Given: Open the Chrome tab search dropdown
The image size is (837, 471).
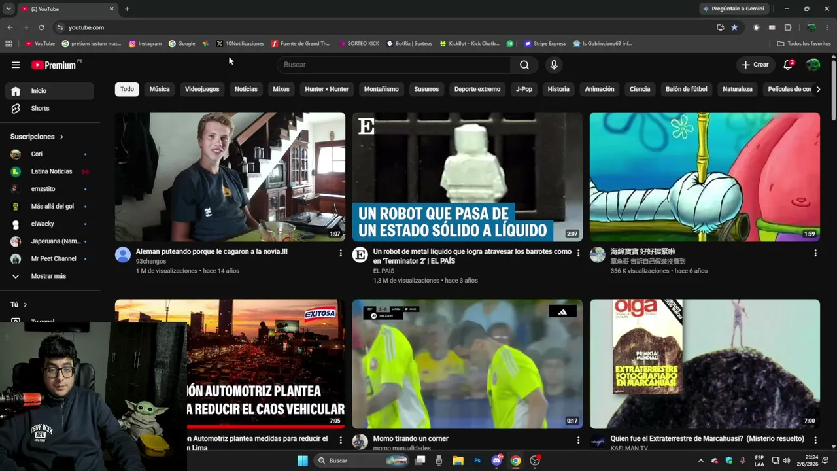Looking at the screenshot, I should (x=9, y=9).
